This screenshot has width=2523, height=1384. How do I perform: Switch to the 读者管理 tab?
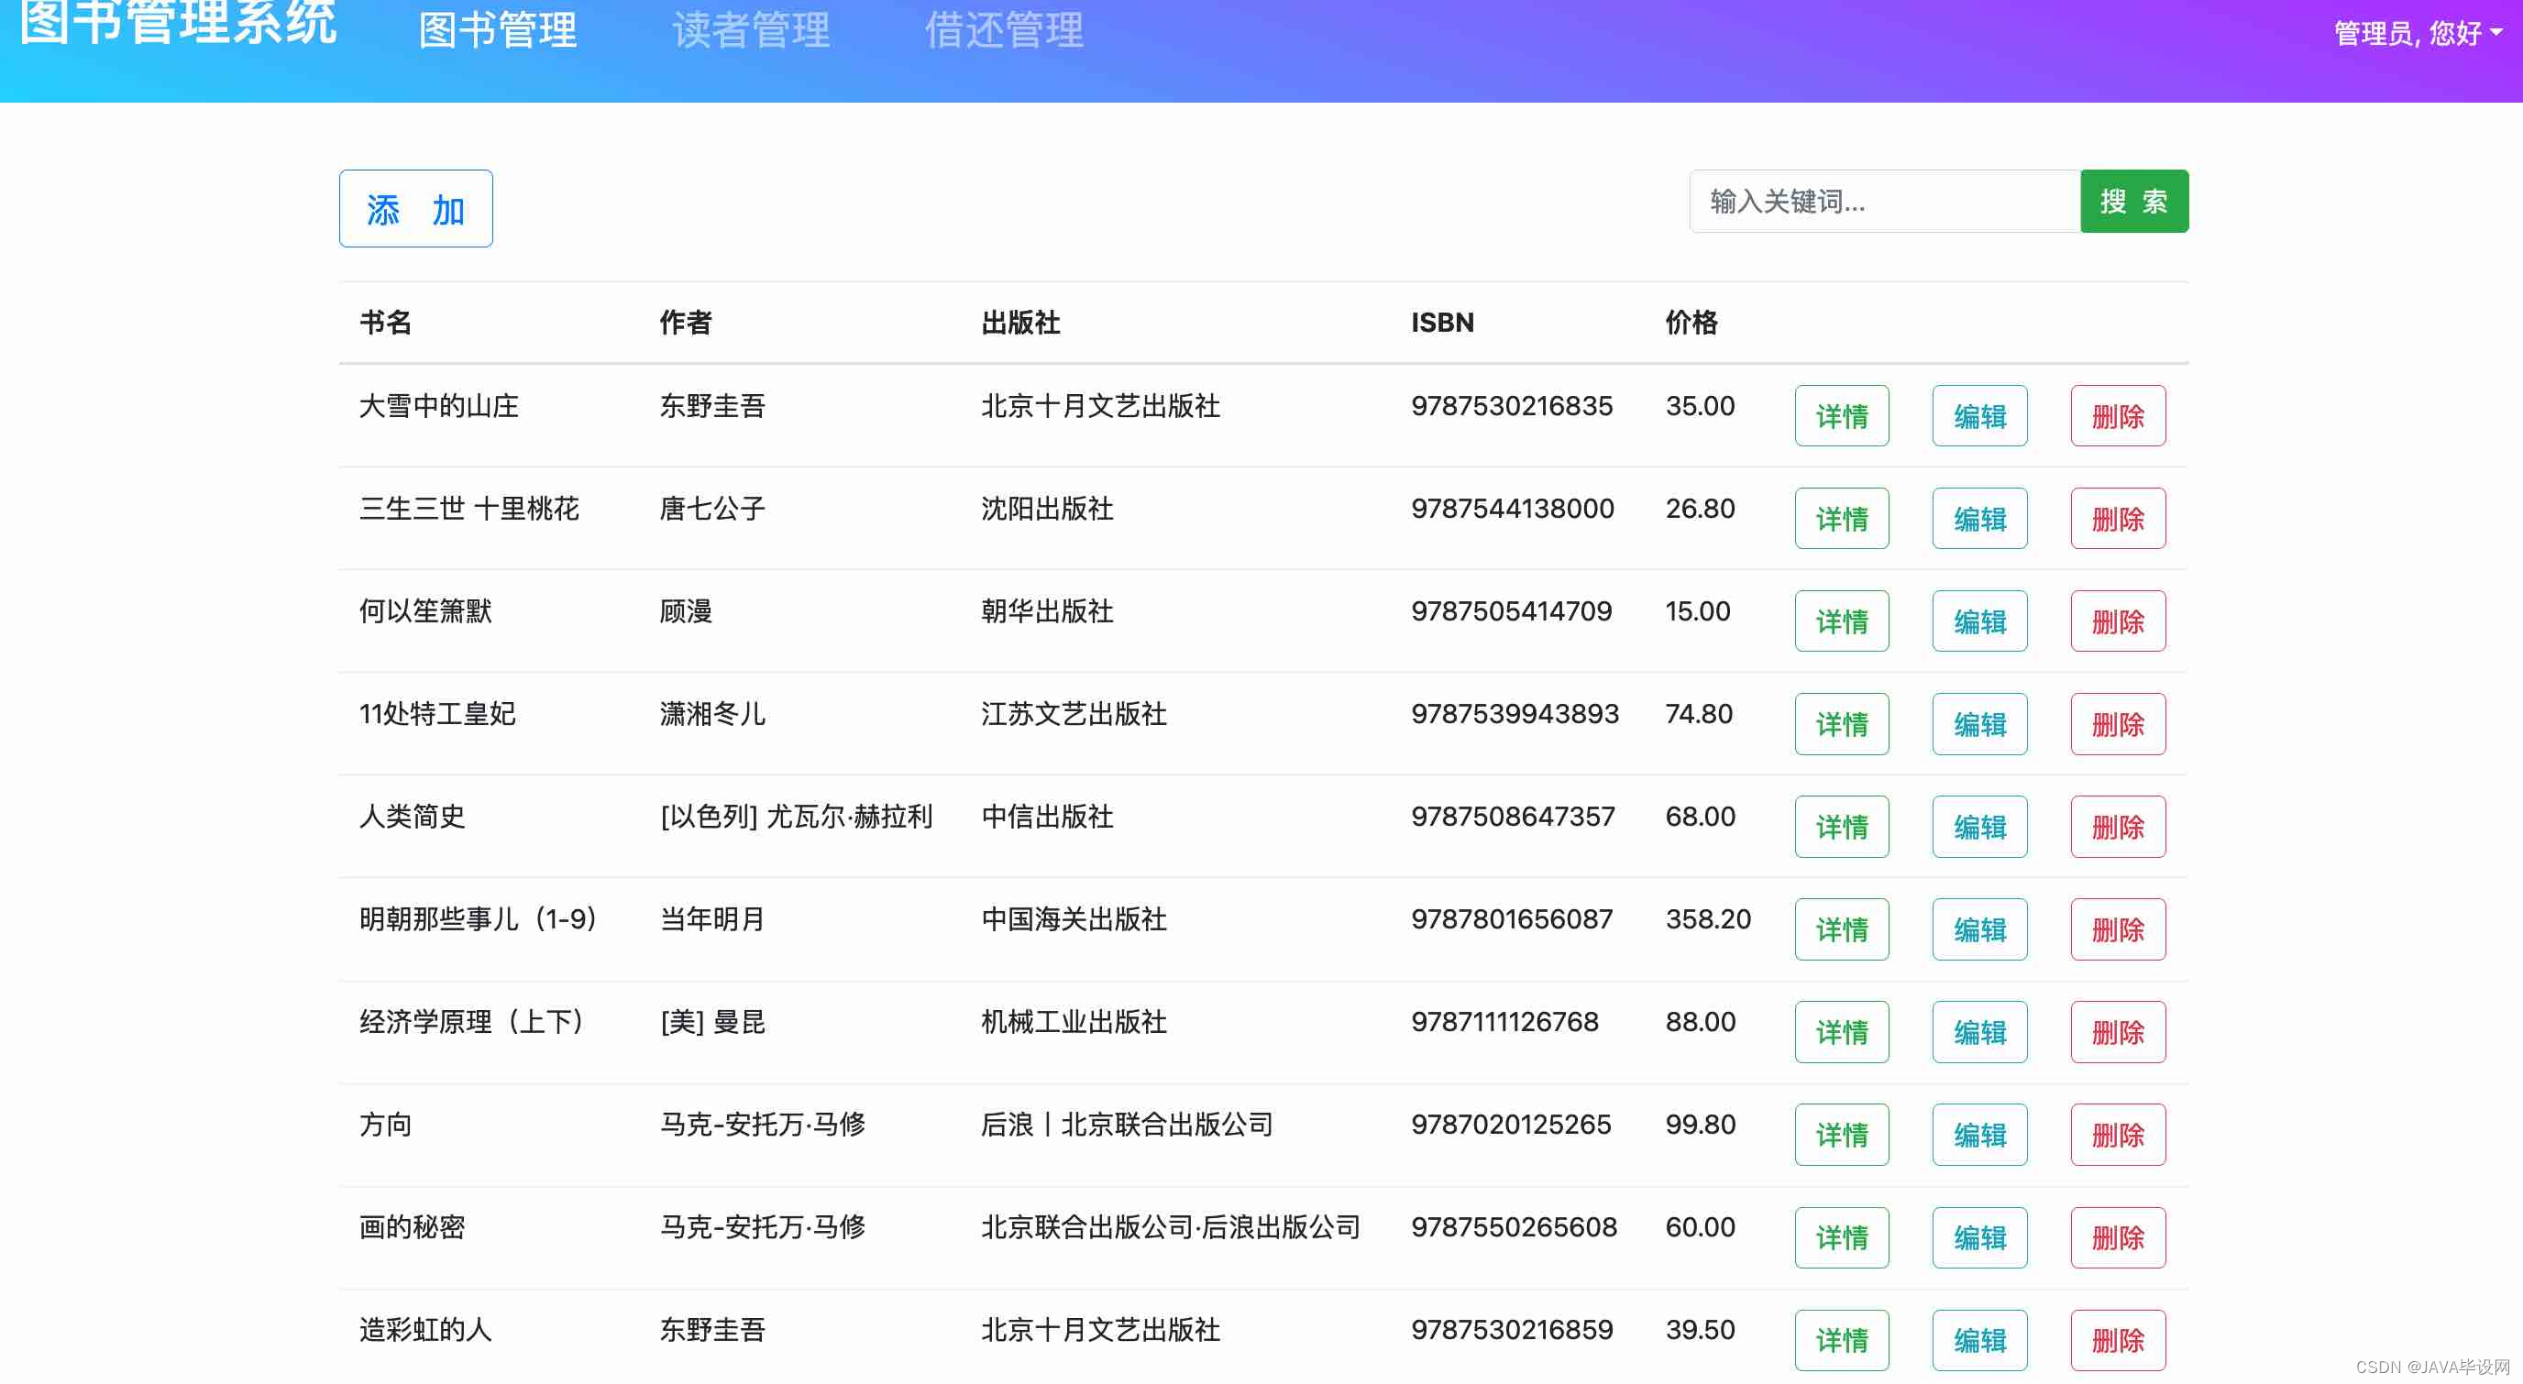751,31
